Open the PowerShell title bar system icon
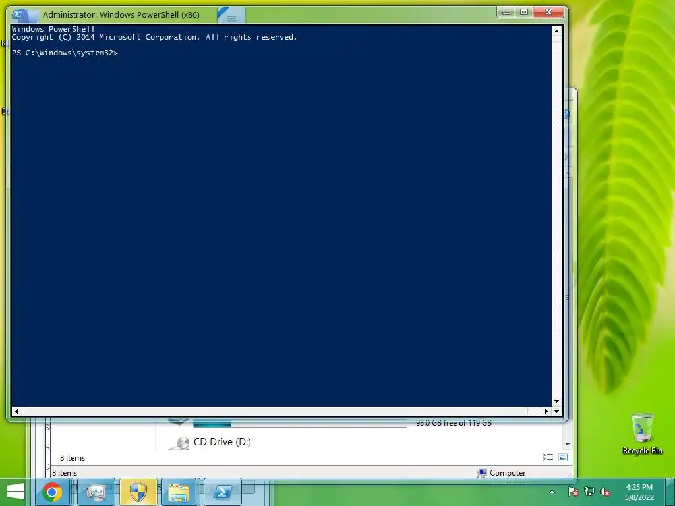 [x=18, y=14]
